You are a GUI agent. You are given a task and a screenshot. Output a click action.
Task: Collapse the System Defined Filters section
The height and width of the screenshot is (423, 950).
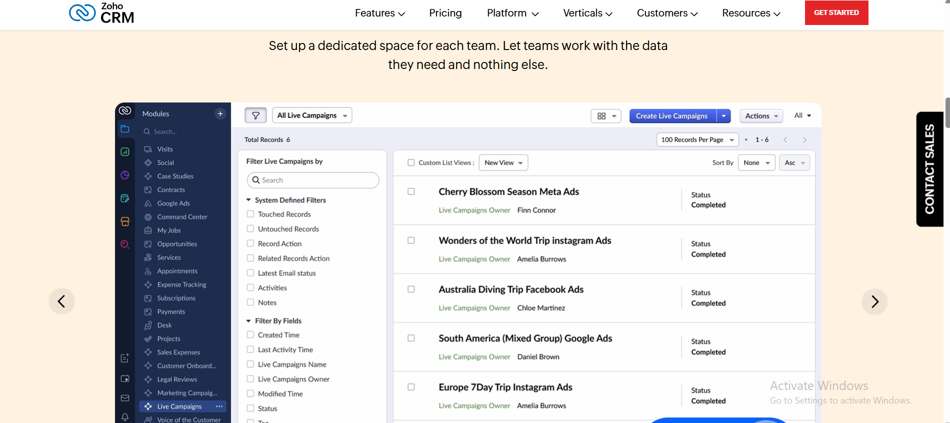[x=248, y=200]
